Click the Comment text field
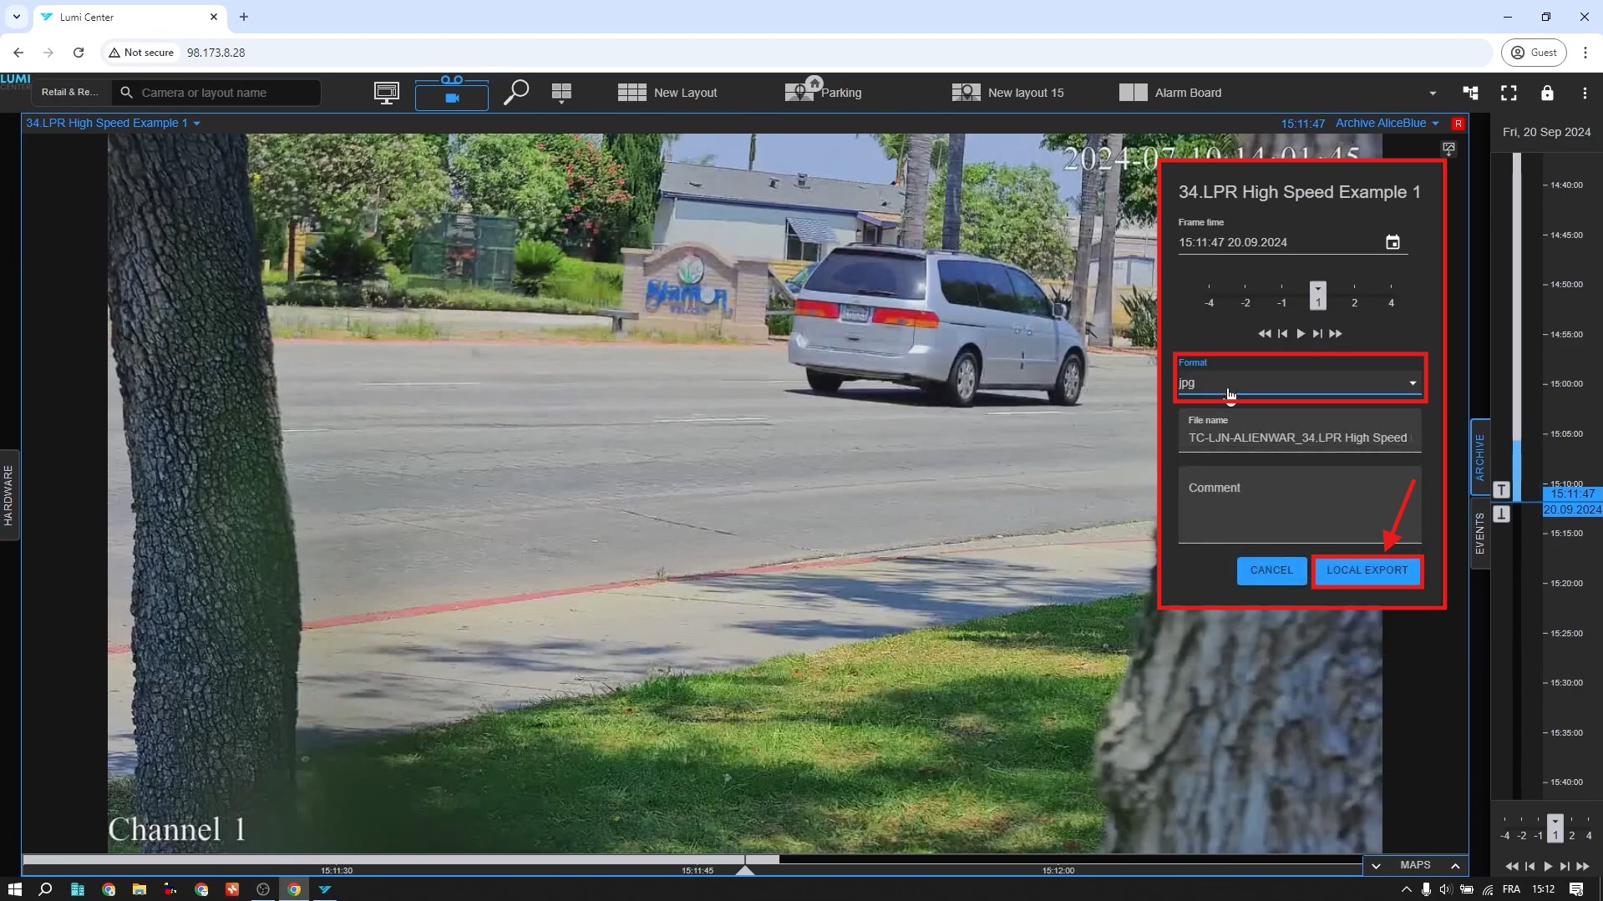The image size is (1603, 901). pyautogui.click(x=1299, y=504)
